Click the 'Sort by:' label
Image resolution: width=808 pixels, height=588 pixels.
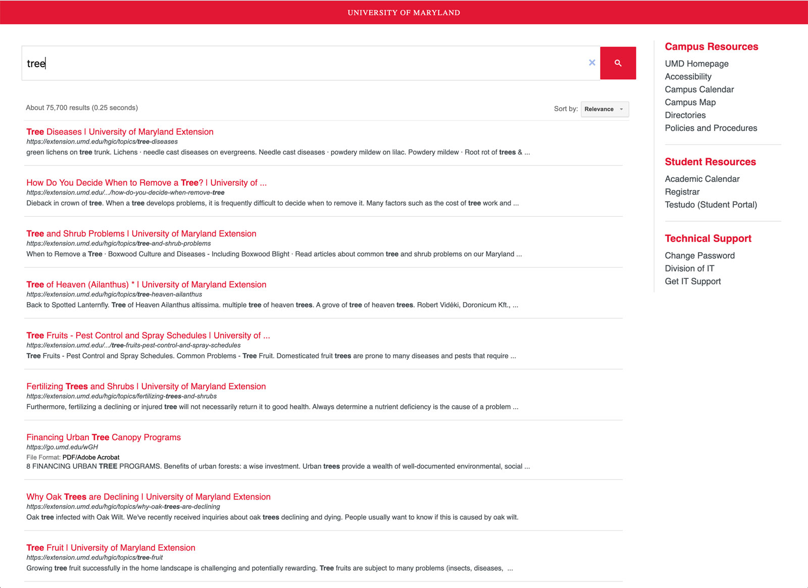pos(566,109)
